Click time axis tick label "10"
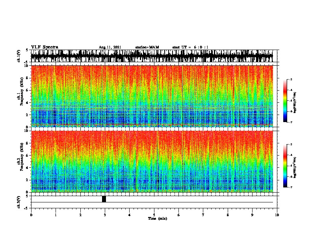The image size is (312, 241). (277, 215)
